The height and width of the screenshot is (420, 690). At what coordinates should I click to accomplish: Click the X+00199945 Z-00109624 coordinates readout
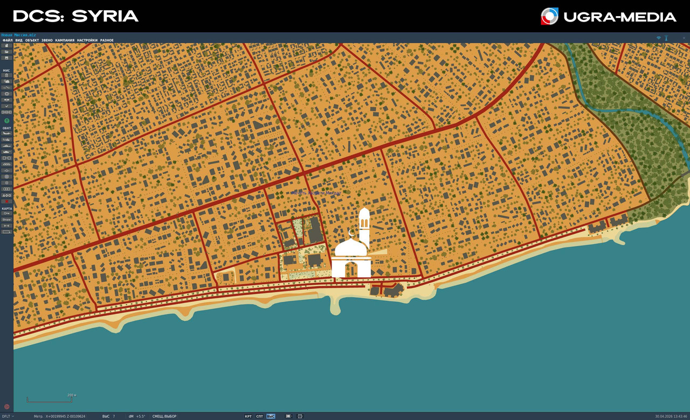[x=65, y=416]
